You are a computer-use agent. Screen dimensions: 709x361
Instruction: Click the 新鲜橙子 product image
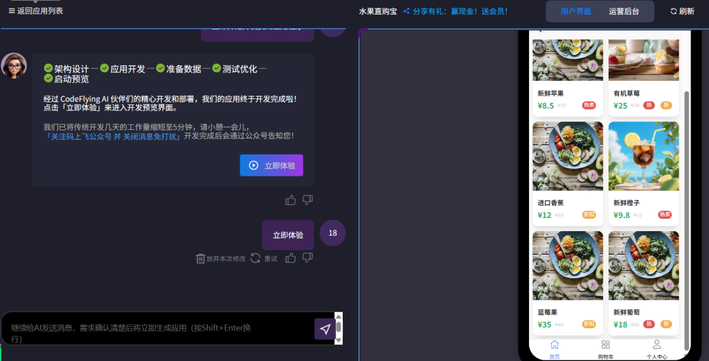click(643, 156)
